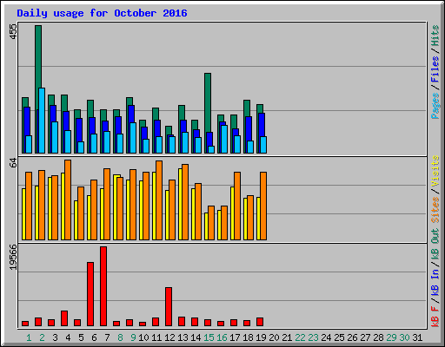
Task: Click the orange sites bar for day 11
Action: tap(159, 200)
